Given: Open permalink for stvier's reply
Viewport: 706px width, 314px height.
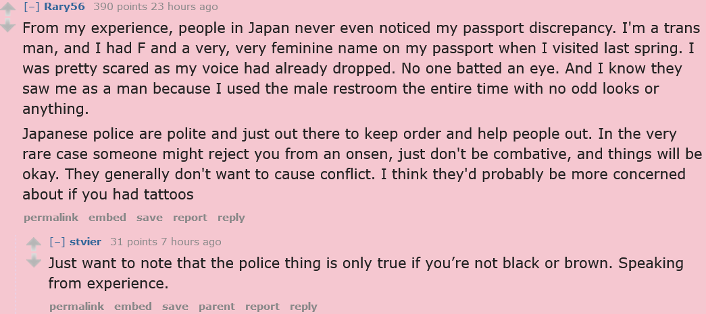Looking at the screenshot, I should (76, 307).
